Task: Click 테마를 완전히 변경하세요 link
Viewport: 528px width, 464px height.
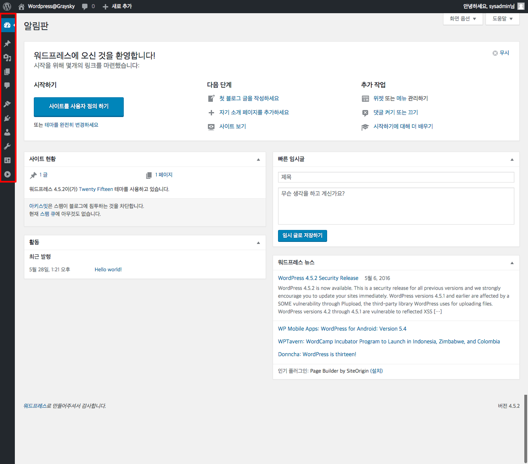Action: click(72, 125)
